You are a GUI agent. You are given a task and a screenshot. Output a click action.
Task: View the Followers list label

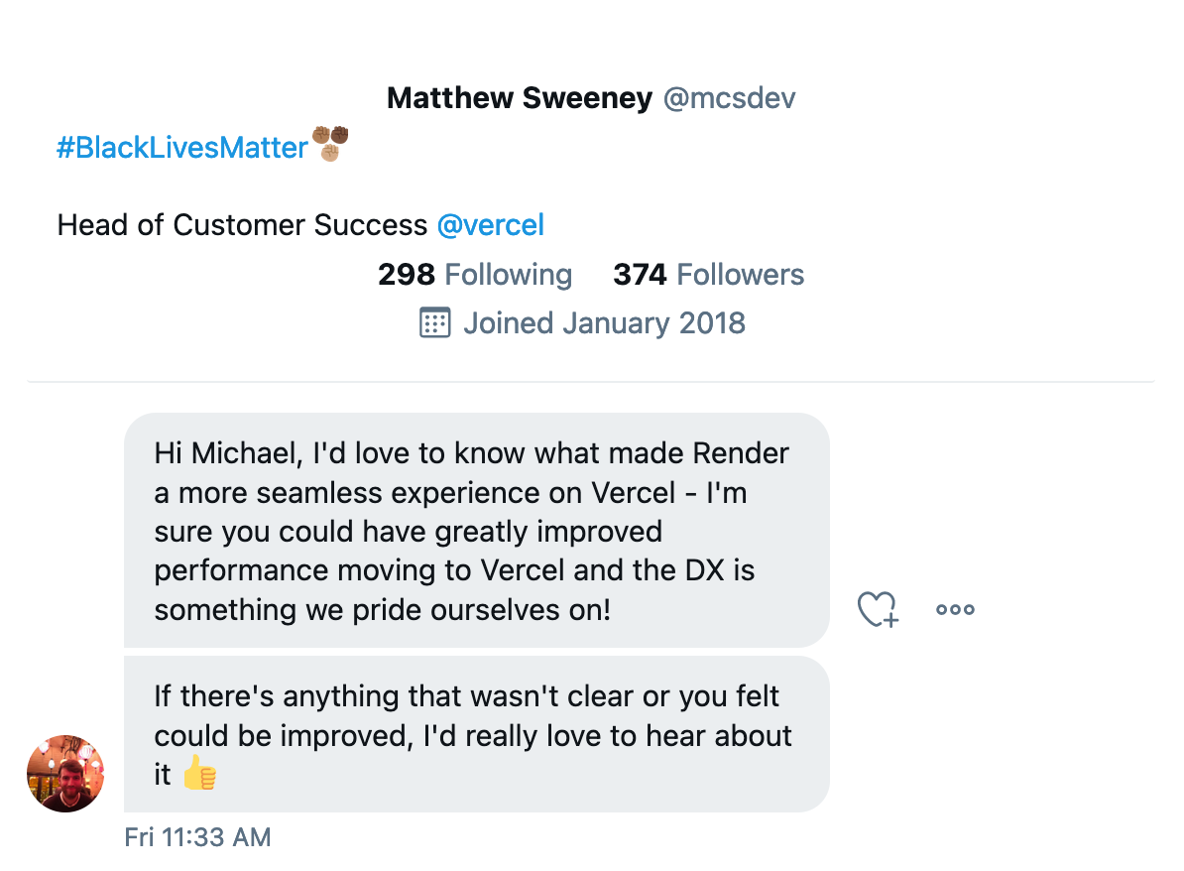pyautogui.click(x=740, y=275)
